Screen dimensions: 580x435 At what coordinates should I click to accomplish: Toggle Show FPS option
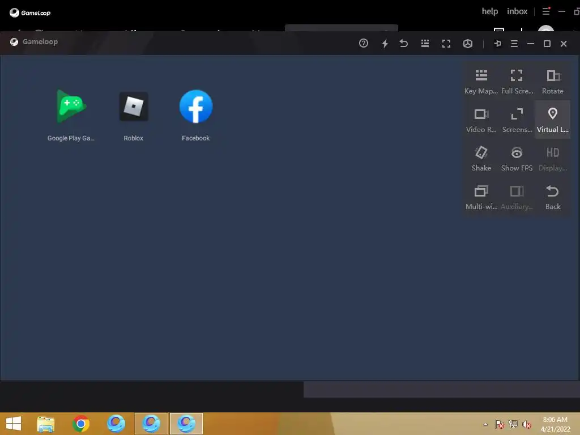click(x=517, y=159)
